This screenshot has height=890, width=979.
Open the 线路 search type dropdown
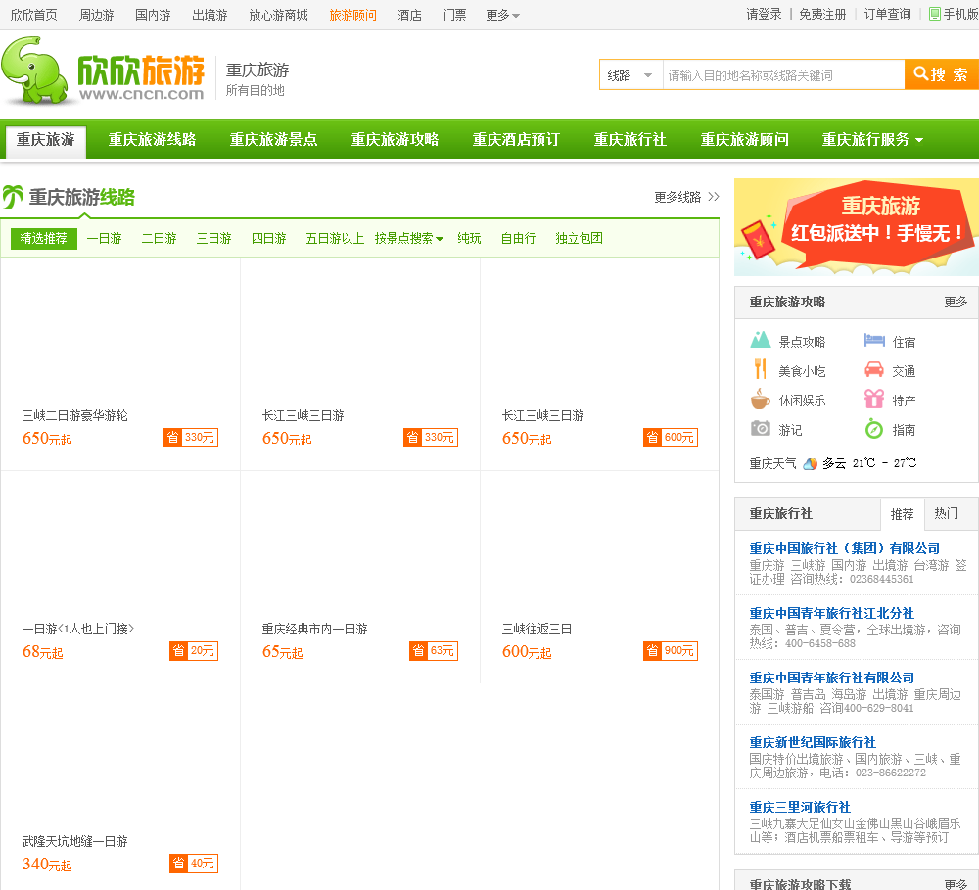click(630, 75)
